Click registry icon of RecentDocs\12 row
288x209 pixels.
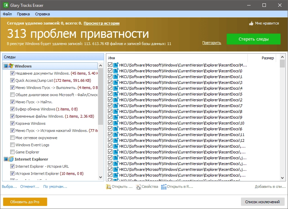tap(116, 140)
